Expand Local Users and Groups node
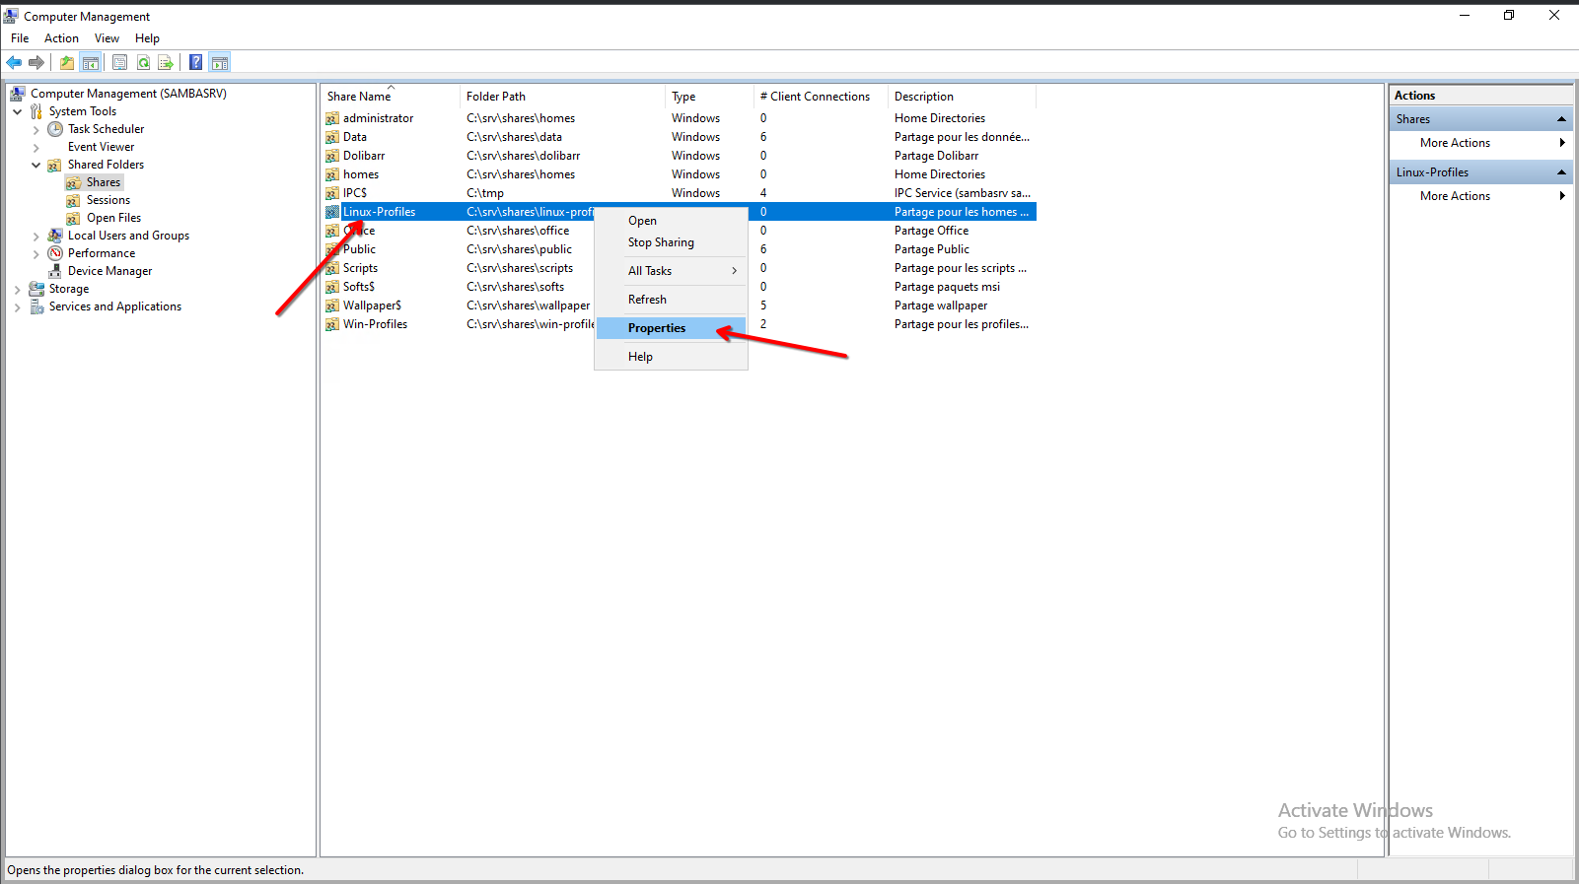The height and width of the screenshot is (884, 1579). tap(36, 236)
